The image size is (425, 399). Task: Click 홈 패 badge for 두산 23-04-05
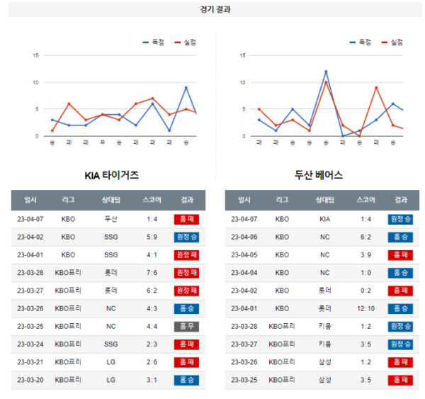click(400, 255)
